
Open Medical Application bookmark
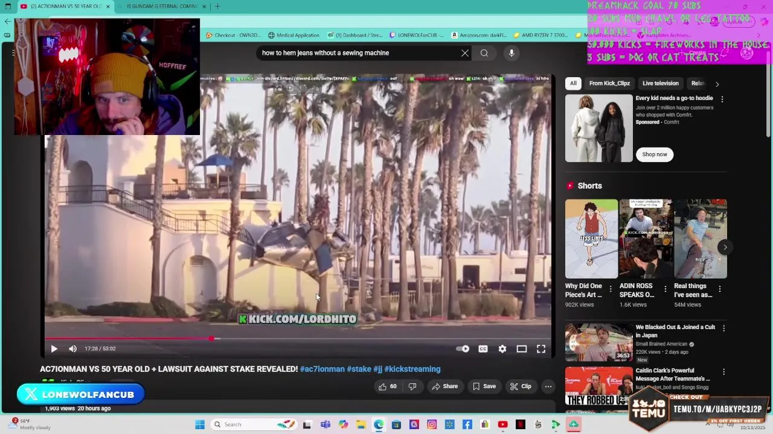[294, 35]
